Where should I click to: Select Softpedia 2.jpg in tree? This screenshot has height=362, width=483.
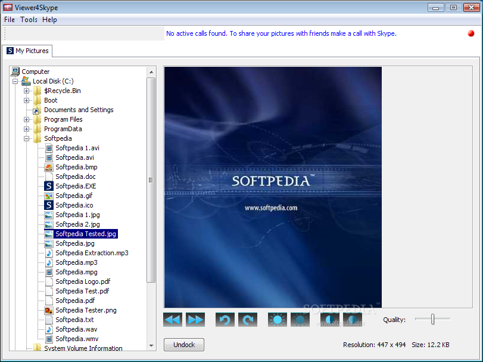(x=77, y=224)
